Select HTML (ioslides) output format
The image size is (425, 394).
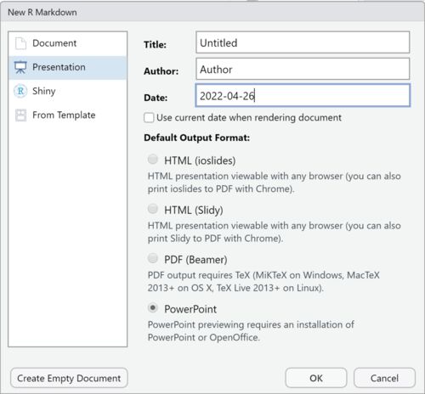pos(153,159)
